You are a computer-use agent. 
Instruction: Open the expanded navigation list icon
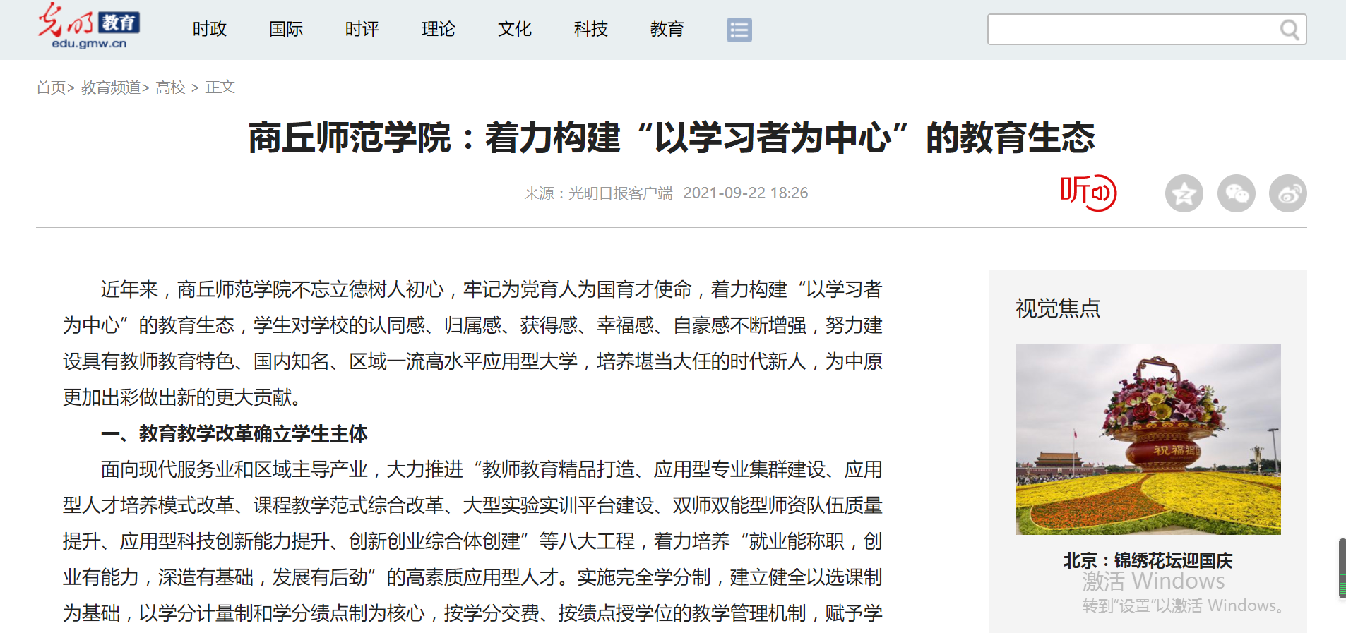pyautogui.click(x=739, y=30)
